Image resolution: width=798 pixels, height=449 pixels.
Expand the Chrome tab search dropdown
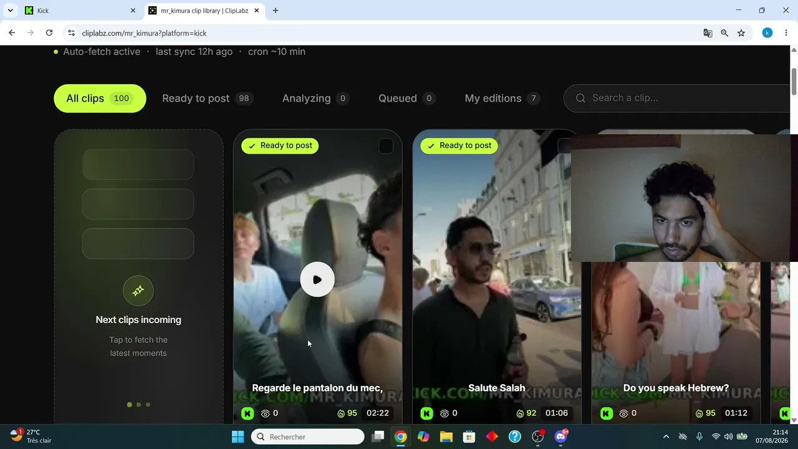click(x=10, y=11)
